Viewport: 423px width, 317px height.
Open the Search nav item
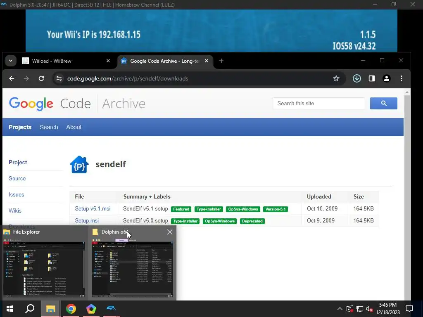(49, 127)
